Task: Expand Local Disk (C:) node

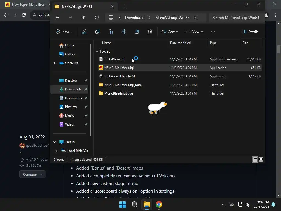Action: pyautogui.click(x=57, y=151)
